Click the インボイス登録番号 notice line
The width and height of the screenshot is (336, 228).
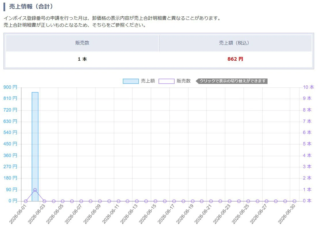coord(113,18)
